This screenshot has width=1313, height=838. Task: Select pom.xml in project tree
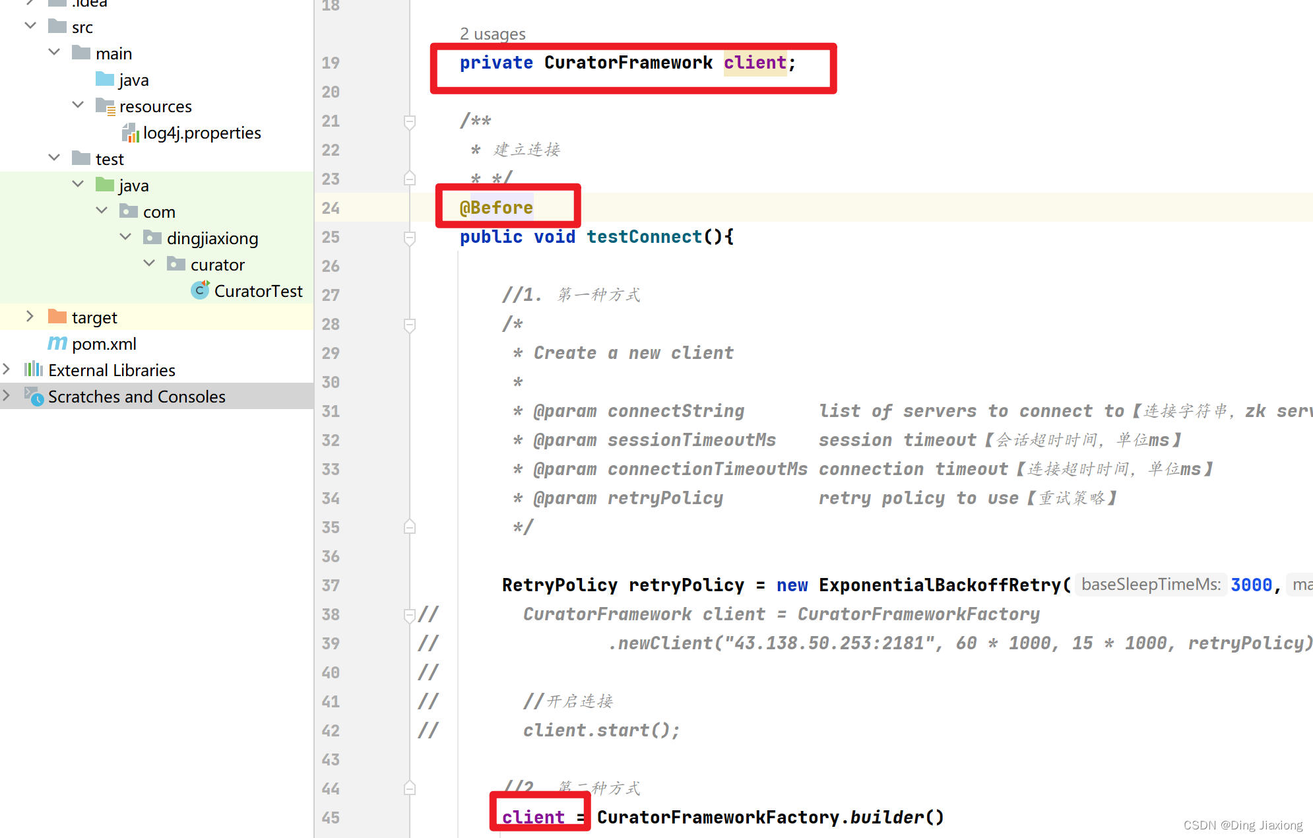tap(104, 344)
